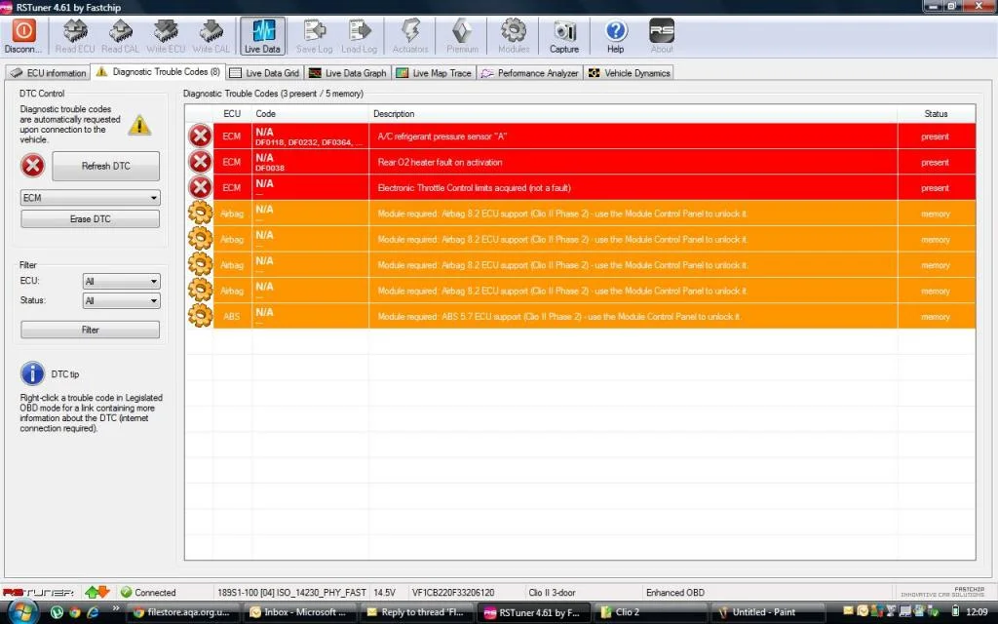Click the Disconnect power icon
Screen dimensions: 998x624
(24, 30)
